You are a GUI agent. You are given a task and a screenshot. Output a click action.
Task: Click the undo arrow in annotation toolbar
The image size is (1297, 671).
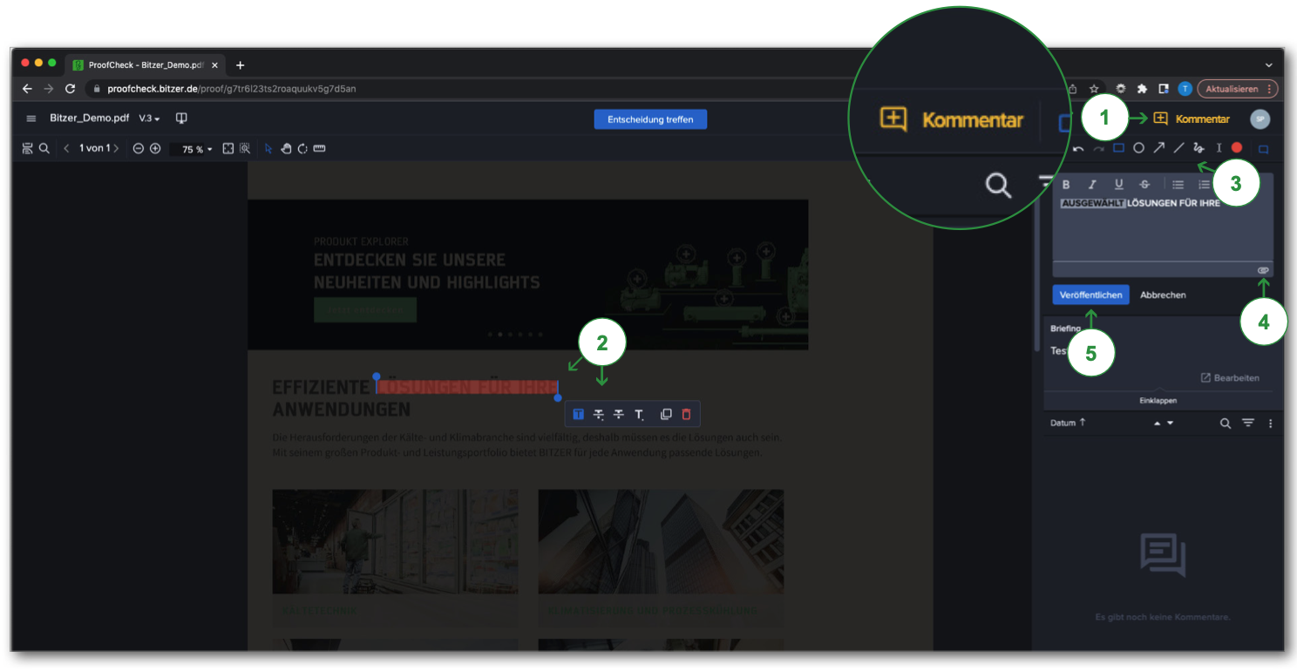click(x=1079, y=148)
